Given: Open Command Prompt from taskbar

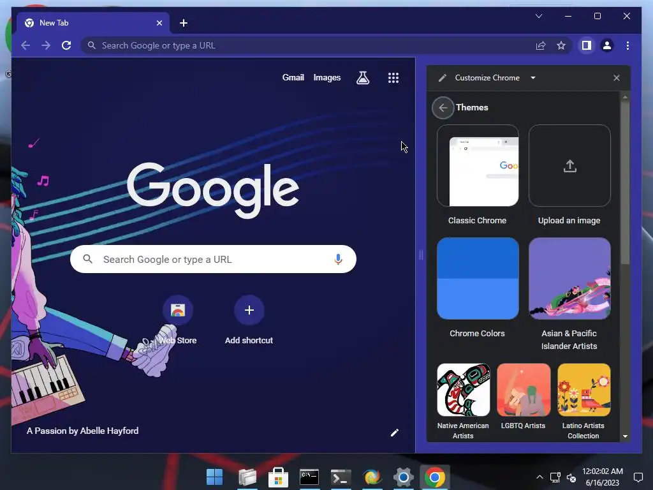Looking at the screenshot, I should coord(309,477).
